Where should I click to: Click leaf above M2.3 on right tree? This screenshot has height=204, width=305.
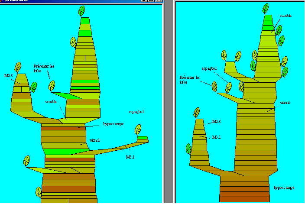pyautogui.click(x=197, y=113)
